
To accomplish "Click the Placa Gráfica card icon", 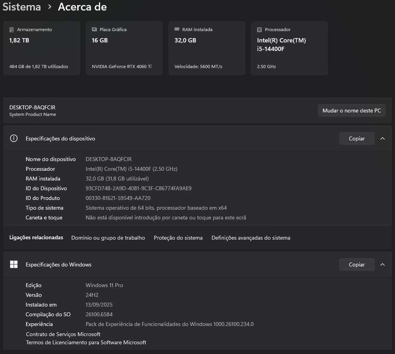I will point(94,30).
